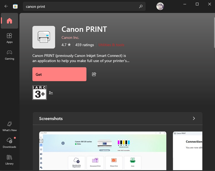Click the vertical page scrollbar

tap(214, 33)
